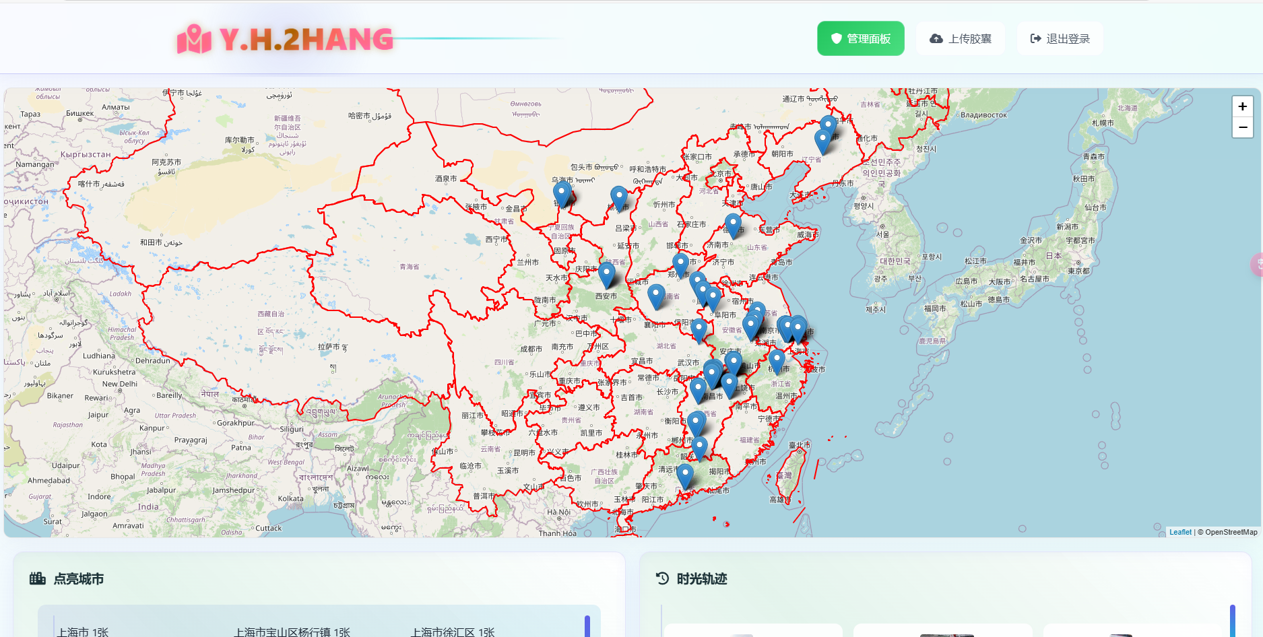Click the 点亮城市 city icon
The width and height of the screenshot is (1263, 637).
(38, 578)
